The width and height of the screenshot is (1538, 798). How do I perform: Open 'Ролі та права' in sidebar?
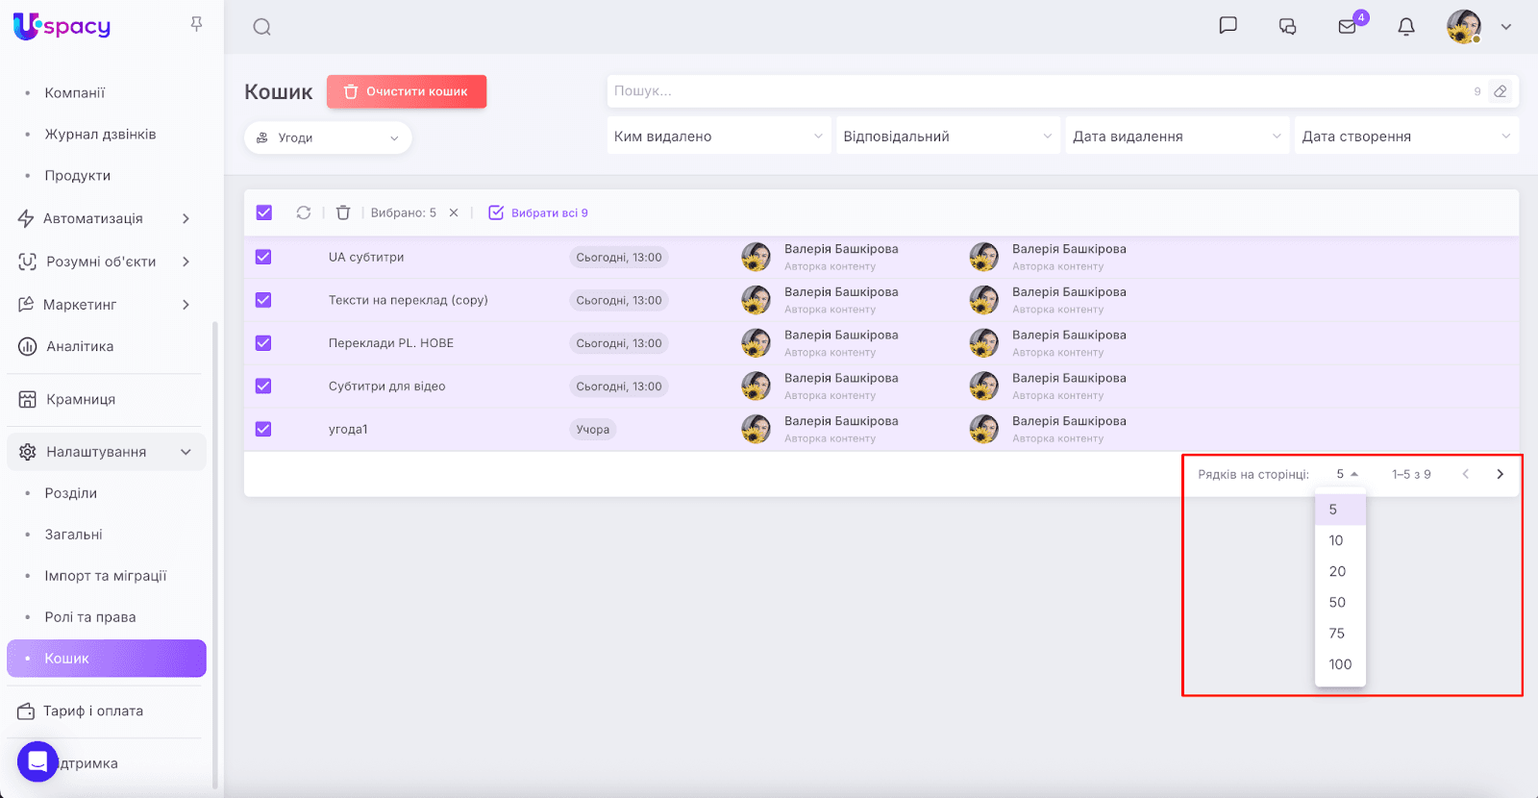(x=90, y=617)
